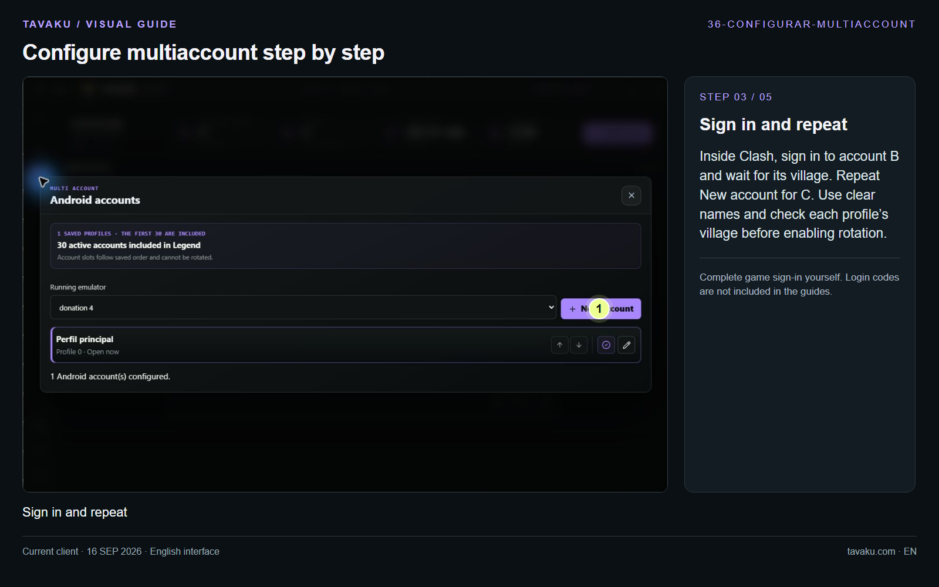Click the "Inside Clash, sign in to account B" paragraph
This screenshot has width=939, height=587.
point(799,195)
